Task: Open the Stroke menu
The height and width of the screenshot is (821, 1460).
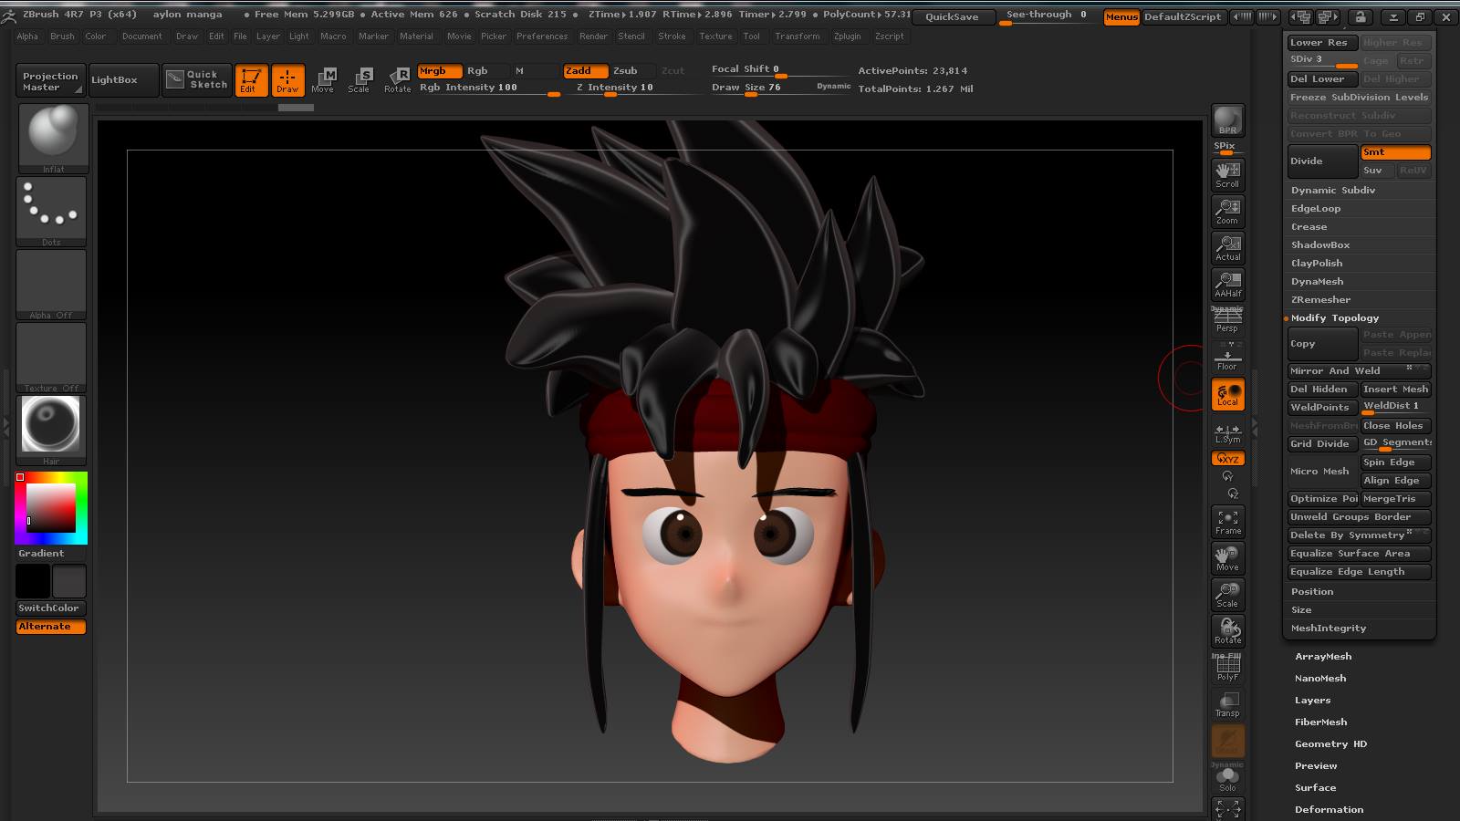Action: coord(672,36)
